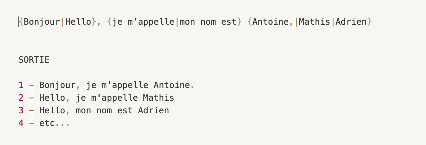
Task: Click the closing brace after Adrien
Action: [369, 22]
